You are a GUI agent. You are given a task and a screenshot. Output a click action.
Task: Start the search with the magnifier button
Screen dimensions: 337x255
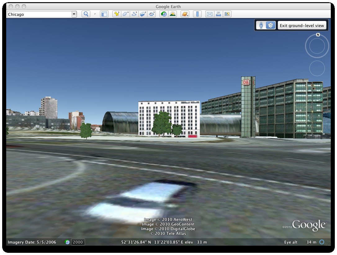[85, 14]
